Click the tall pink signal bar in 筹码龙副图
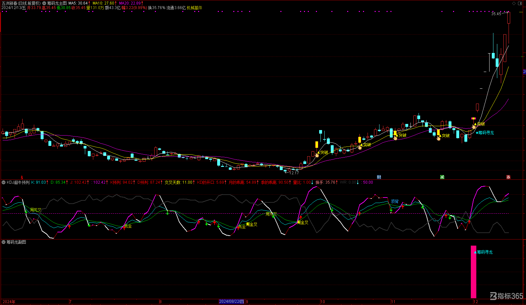The height and width of the screenshot is (305, 526). click(473, 272)
